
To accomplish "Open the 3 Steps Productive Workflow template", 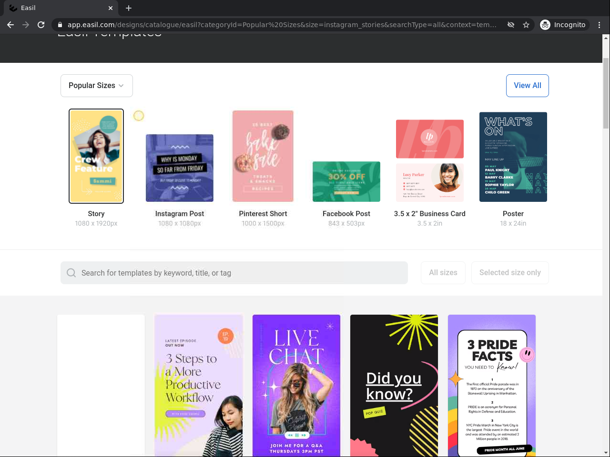I will coord(199,386).
